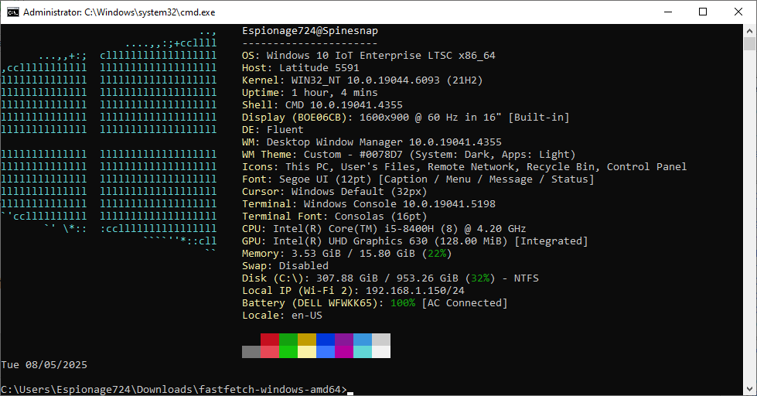The image size is (757, 396).
Task: Click the 'Host: Latitude 5591' line
Action: coord(301,68)
